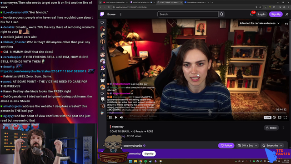291x164 pixels.
Task: Click chat username aimsforgroin
Action: (12, 106)
